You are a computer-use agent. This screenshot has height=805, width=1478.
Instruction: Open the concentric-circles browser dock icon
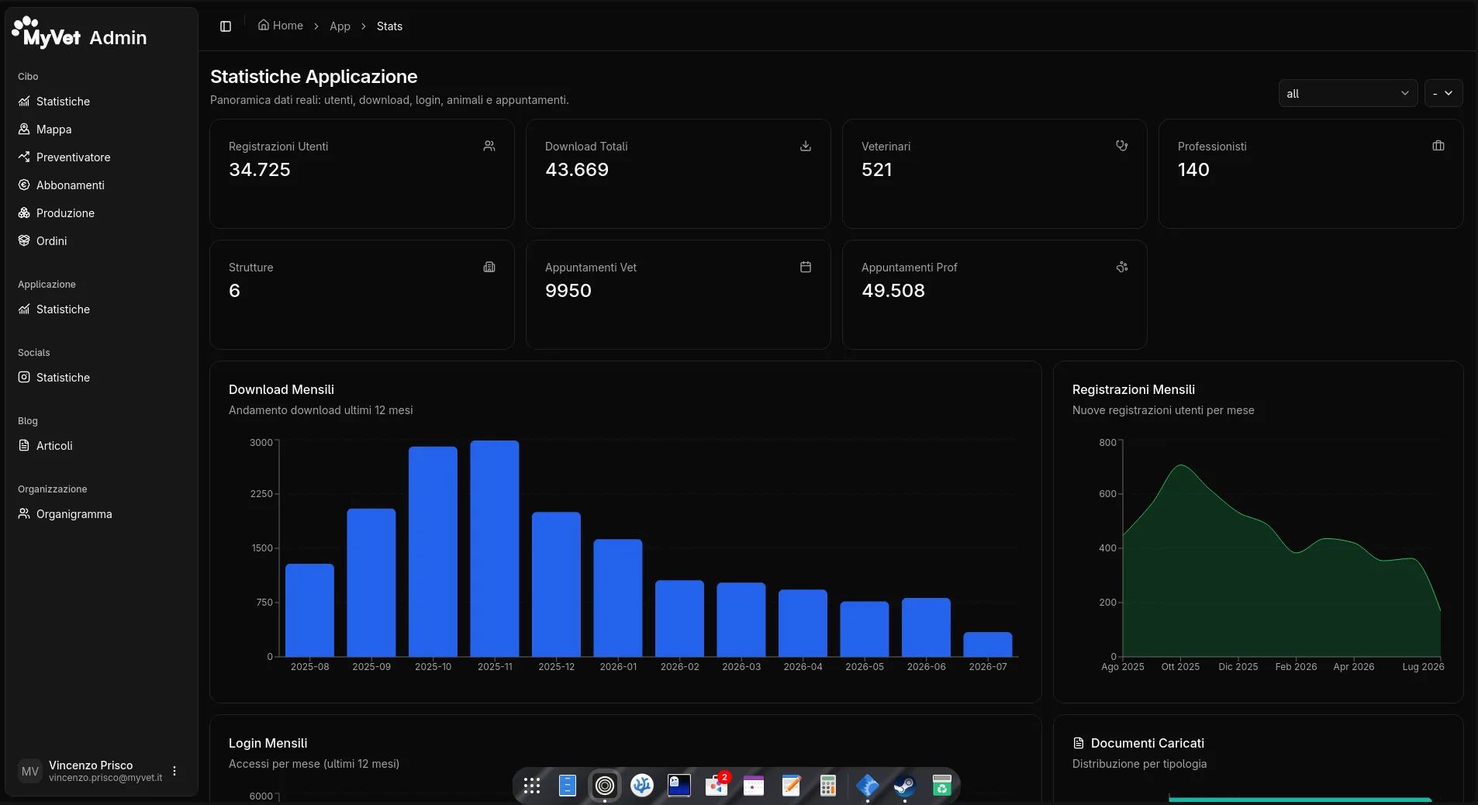[x=605, y=786]
